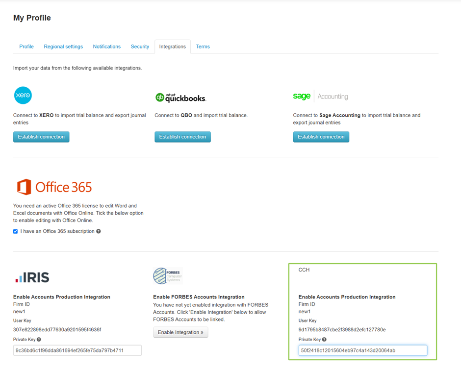Click Establish connection for Sage Accounting
Image resolution: width=461 pixels, height=370 pixels.
(321, 137)
